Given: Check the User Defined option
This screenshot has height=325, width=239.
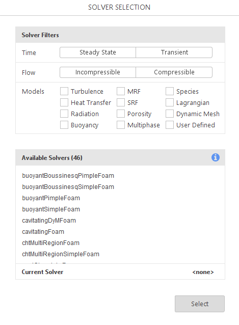Looking at the screenshot, I should pyautogui.click(x=170, y=125).
